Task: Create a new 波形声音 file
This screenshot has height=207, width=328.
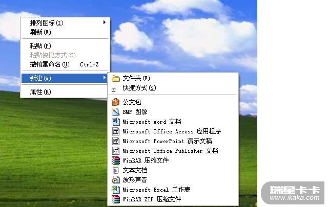Action: [173, 180]
